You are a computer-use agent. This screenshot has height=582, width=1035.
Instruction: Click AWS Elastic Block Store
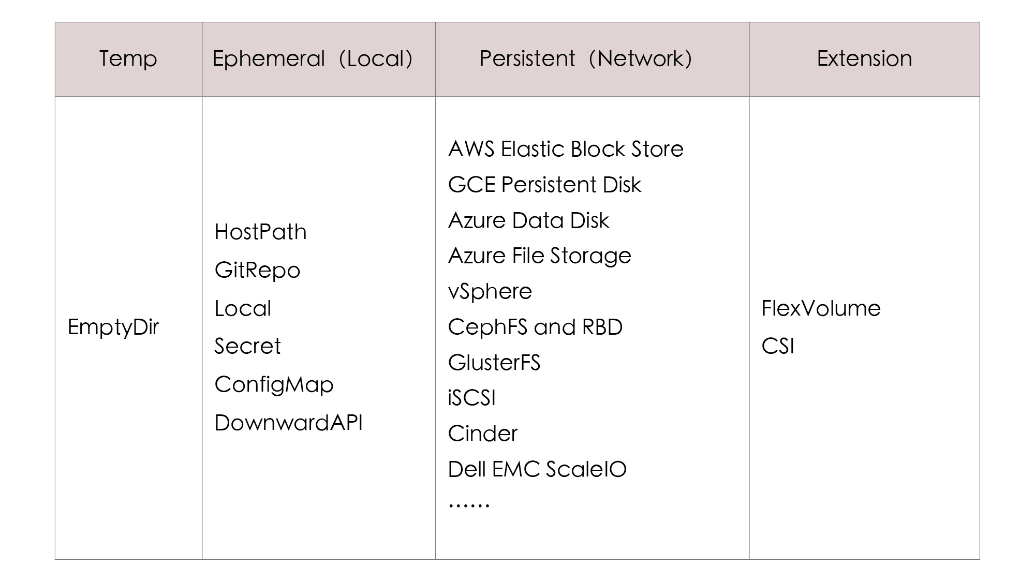(x=566, y=149)
